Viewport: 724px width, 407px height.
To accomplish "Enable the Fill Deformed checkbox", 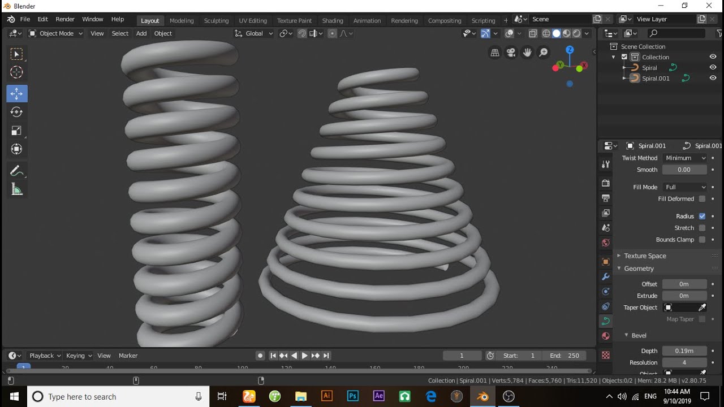I will (x=702, y=199).
